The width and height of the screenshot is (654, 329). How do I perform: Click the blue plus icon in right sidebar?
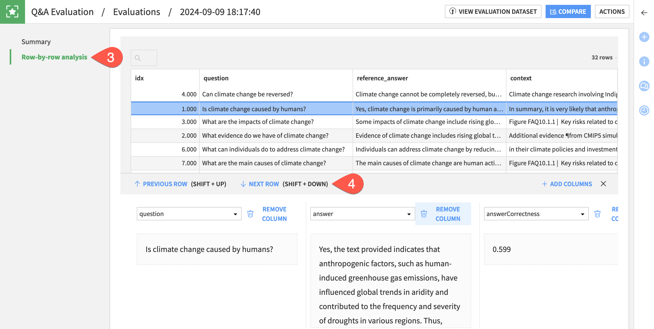(644, 37)
